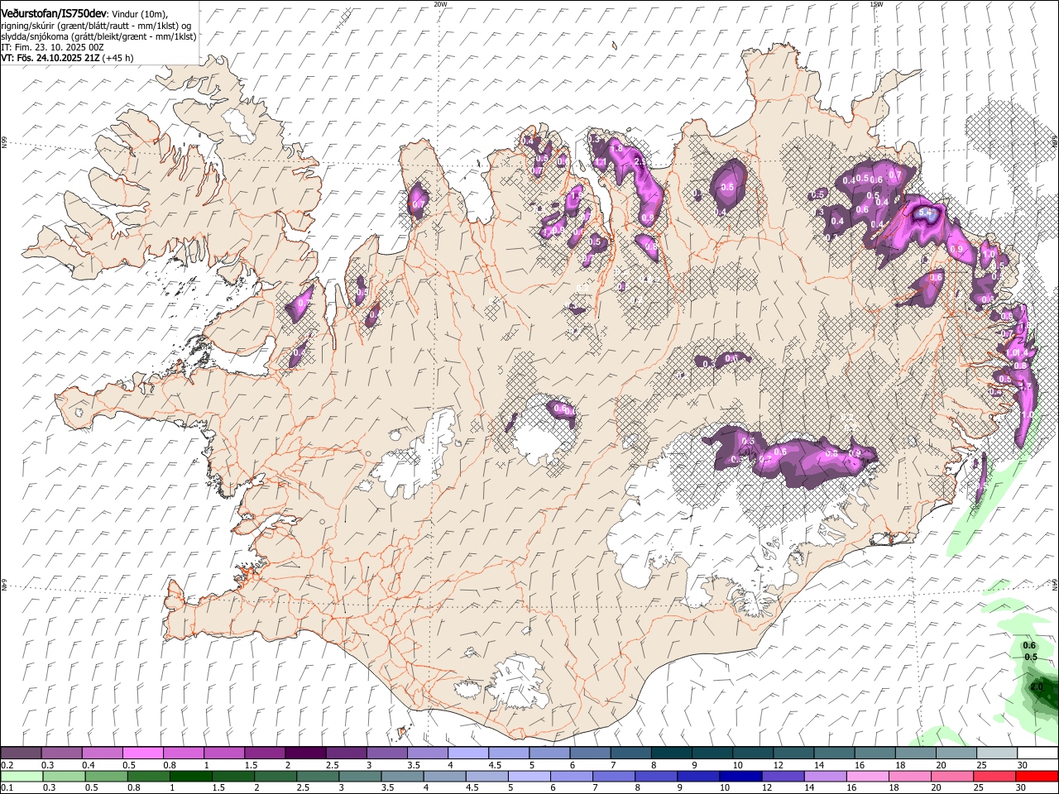Select the darkest green 1 swatch, lower legend
Screen dimensions: 1059x794
point(191,777)
